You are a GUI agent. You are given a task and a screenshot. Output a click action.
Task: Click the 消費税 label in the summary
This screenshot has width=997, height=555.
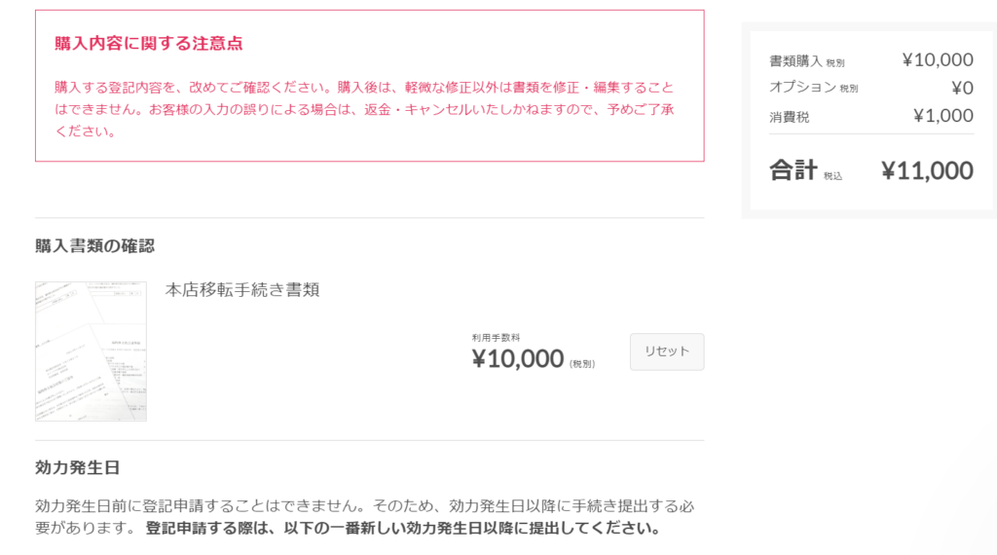tap(789, 117)
